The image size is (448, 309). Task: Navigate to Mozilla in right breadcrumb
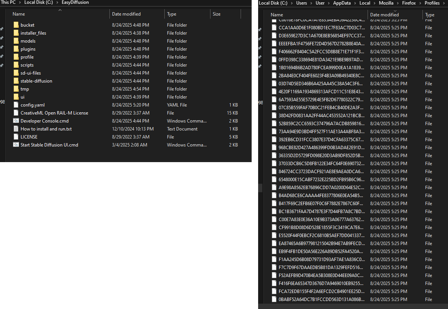pos(386,3)
